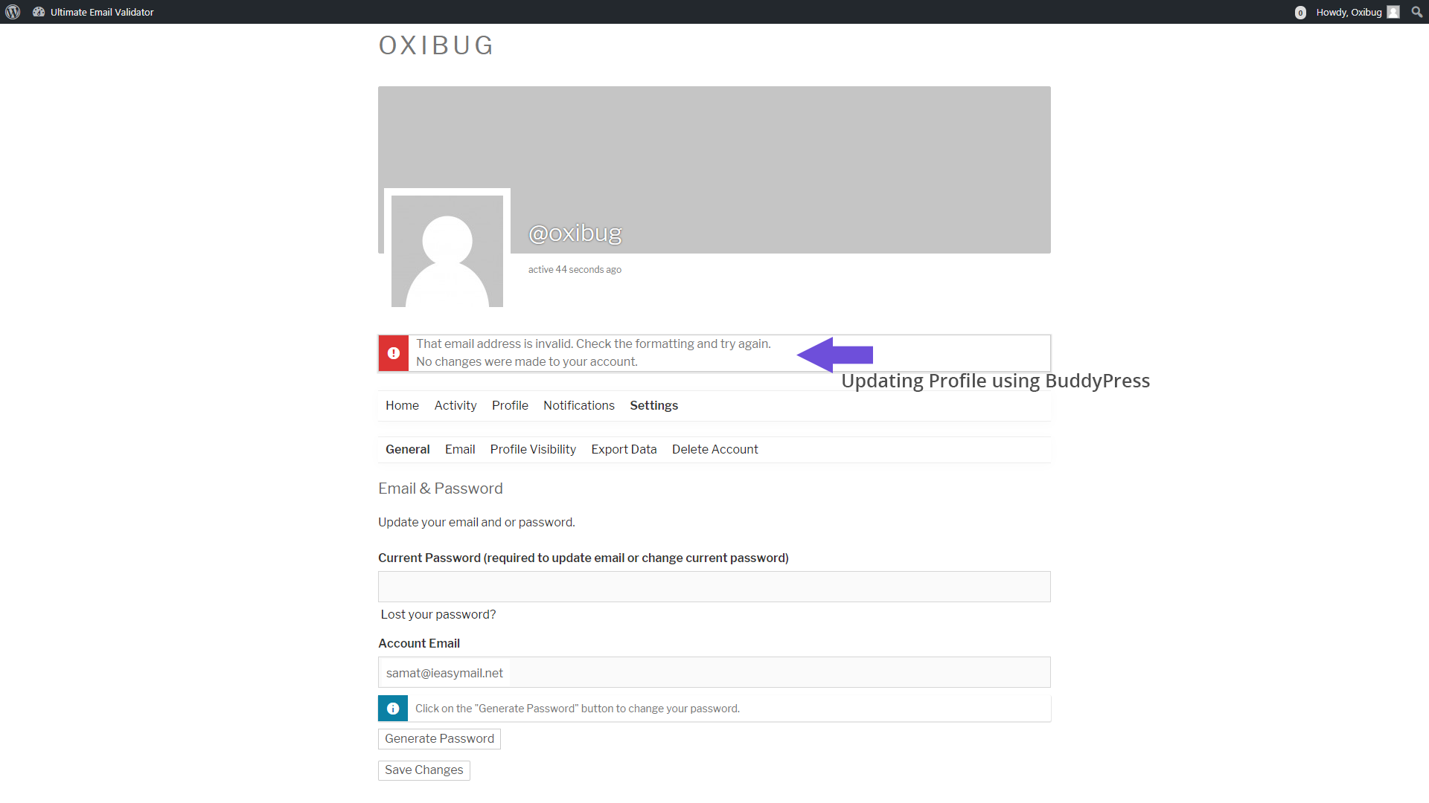Go to the OXIBUG site title
The height and width of the screenshot is (803, 1429).
tap(436, 45)
